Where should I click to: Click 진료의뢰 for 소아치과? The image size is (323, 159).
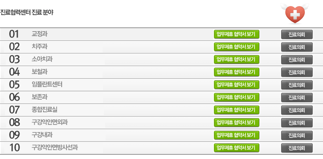[x=297, y=59]
